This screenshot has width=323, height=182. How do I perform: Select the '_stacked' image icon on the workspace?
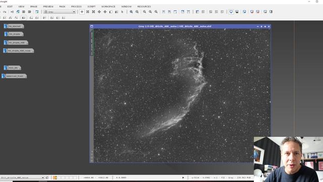point(14,26)
